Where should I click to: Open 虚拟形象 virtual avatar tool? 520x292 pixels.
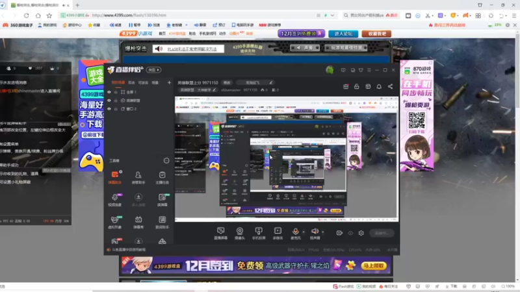pyautogui.click(x=115, y=222)
